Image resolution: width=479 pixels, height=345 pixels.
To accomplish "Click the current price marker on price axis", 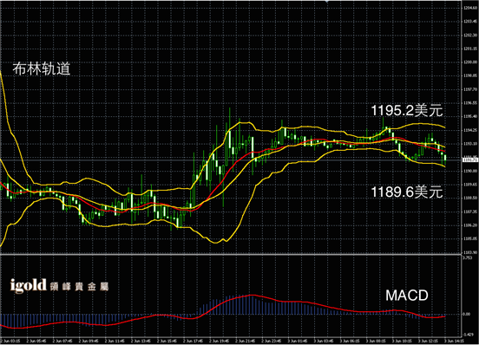I will click(470, 159).
